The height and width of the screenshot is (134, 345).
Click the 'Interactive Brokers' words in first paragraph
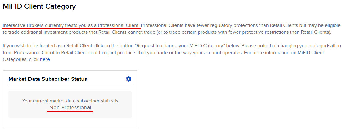(x=23, y=25)
